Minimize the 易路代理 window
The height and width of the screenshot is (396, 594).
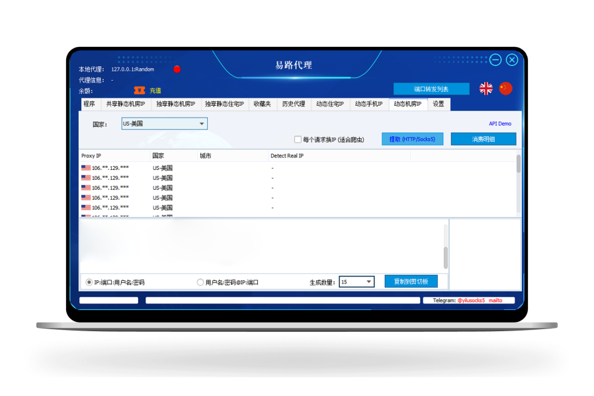(x=495, y=59)
